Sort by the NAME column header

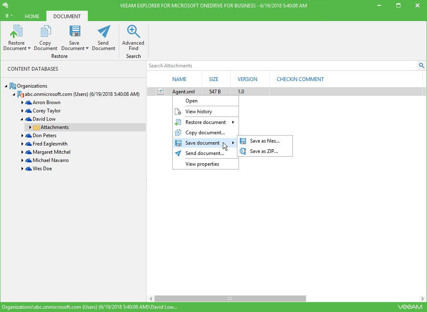pos(179,79)
